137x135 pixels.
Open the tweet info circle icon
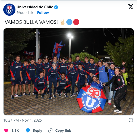[131, 120]
